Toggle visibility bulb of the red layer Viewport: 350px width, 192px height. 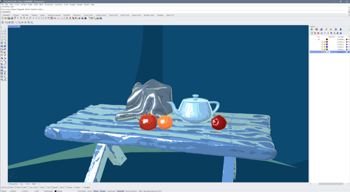pos(322,42)
